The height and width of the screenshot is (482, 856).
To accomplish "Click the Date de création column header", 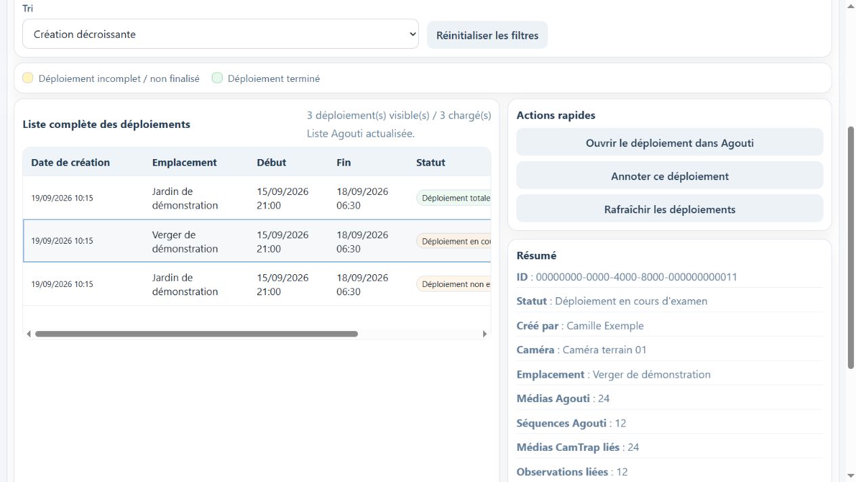I will 70,162.
